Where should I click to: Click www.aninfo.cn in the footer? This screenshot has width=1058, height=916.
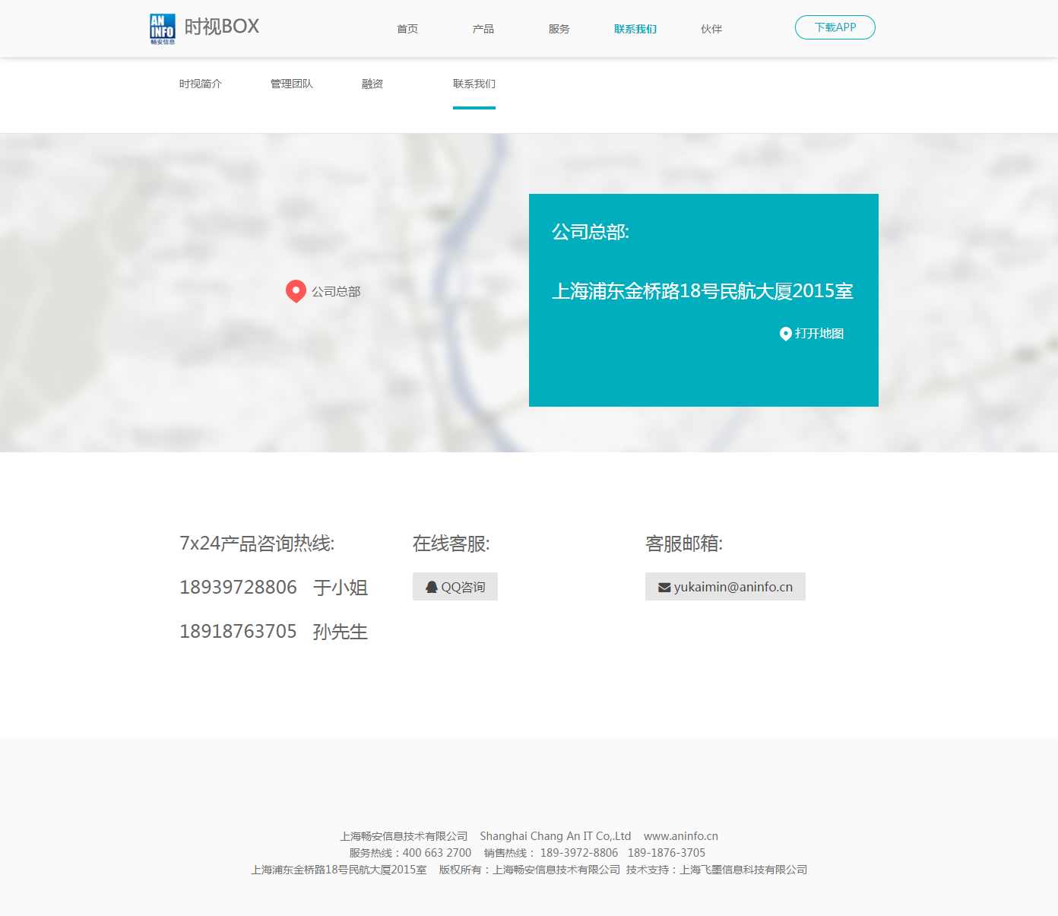[681, 836]
